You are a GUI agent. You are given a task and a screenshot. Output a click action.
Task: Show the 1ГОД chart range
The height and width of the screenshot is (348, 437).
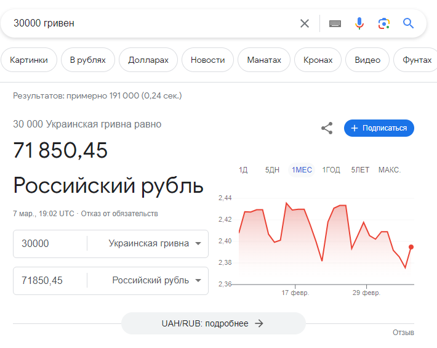coord(331,170)
